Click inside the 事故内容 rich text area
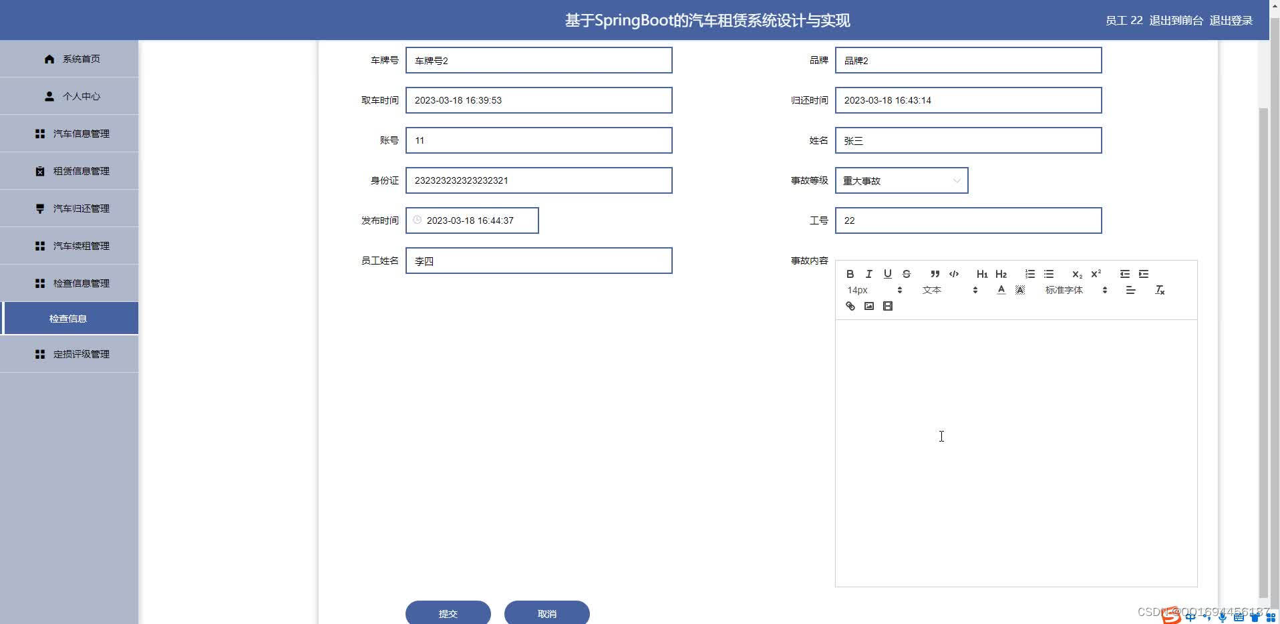This screenshot has width=1280, height=624. pos(1016,453)
